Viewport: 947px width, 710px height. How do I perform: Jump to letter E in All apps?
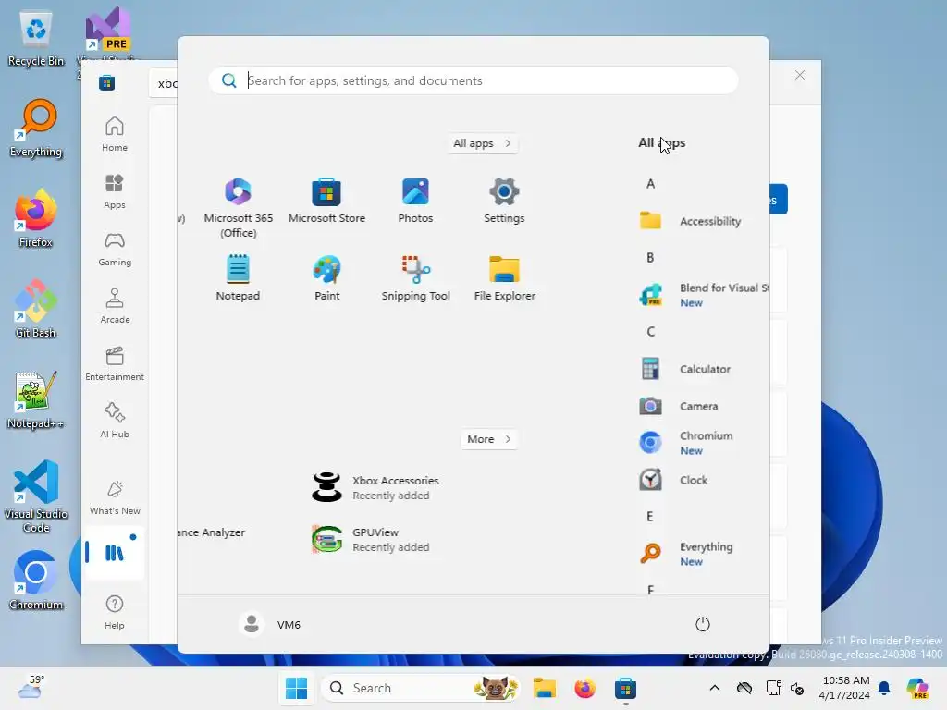(650, 517)
